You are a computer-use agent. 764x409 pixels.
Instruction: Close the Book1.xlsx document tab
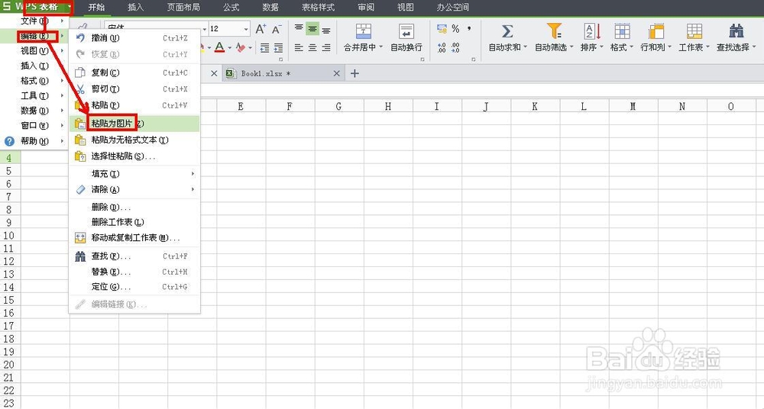tap(336, 73)
